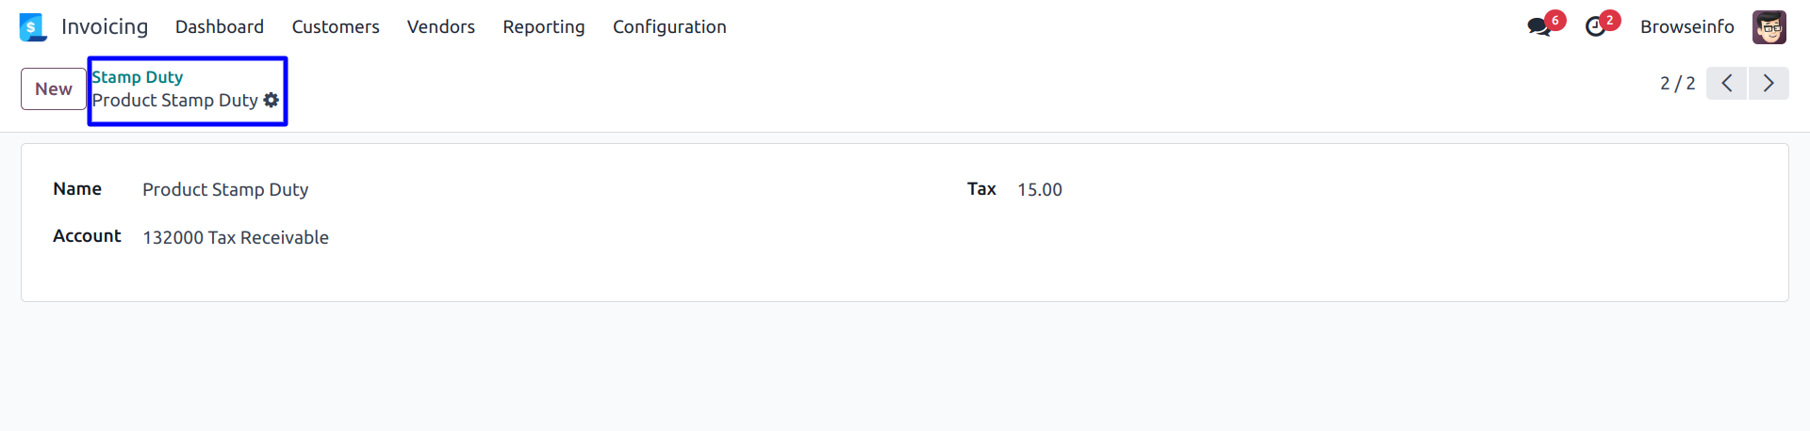Expand the Vendors menu

pyautogui.click(x=441, y=27)
